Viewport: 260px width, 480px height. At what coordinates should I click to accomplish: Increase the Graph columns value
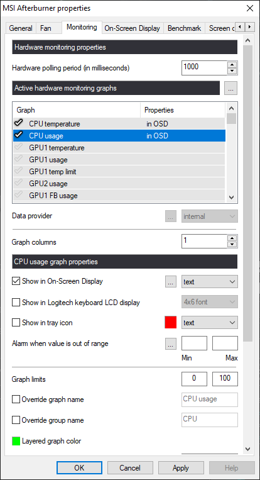[233, 238]
